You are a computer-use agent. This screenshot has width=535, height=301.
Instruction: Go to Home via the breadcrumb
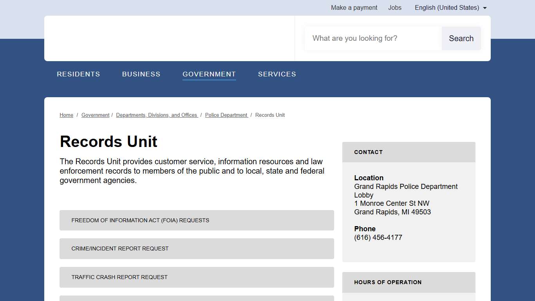pyautogui.click(x=66, y=115)
